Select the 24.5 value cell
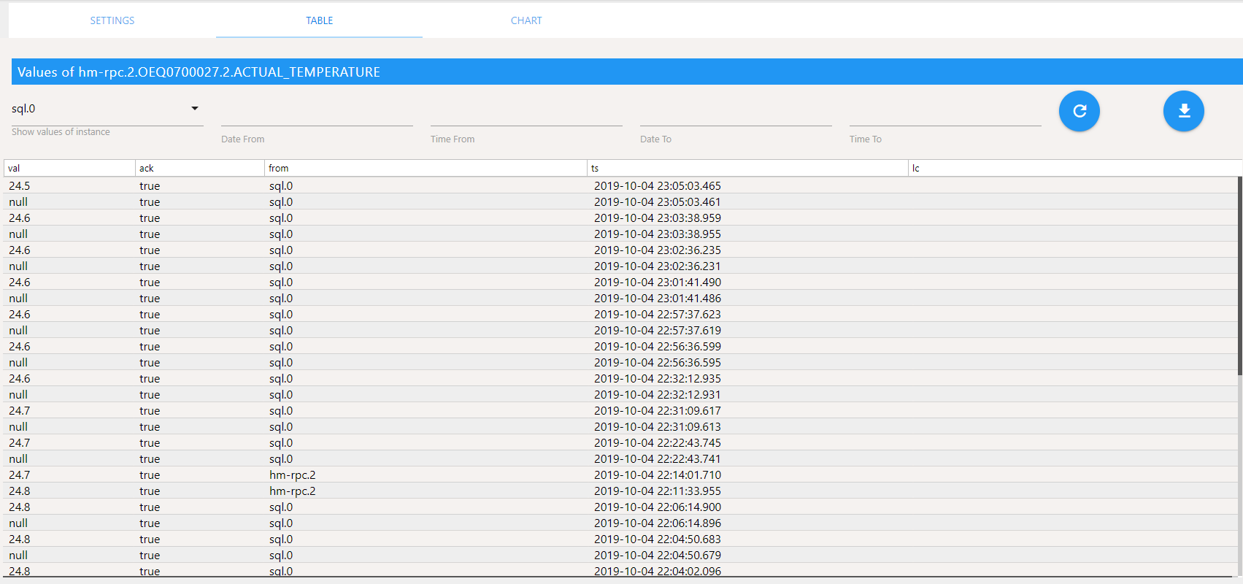1243x584 pixels. [x=20, y=186]
